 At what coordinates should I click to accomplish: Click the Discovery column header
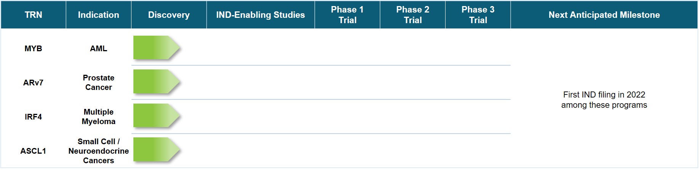click(x=169, y=15)
